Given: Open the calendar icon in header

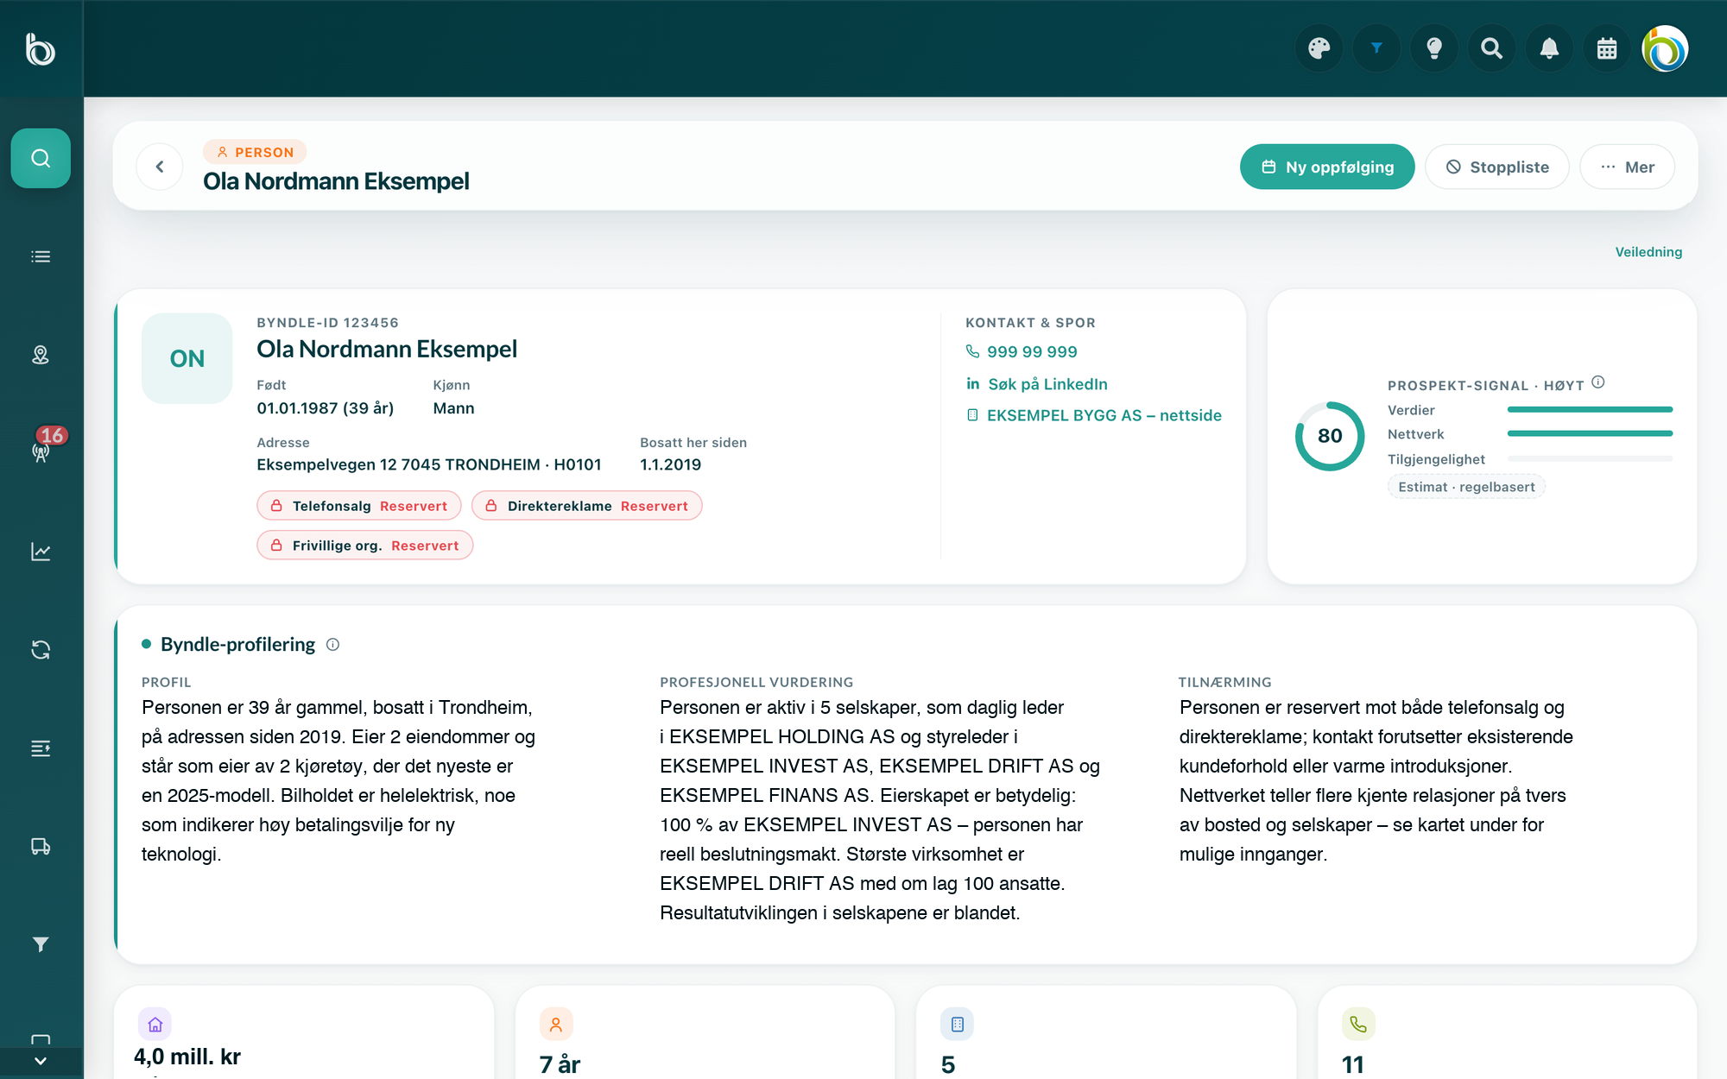Looking at the screenshot, I should (x=1607, y=48).
